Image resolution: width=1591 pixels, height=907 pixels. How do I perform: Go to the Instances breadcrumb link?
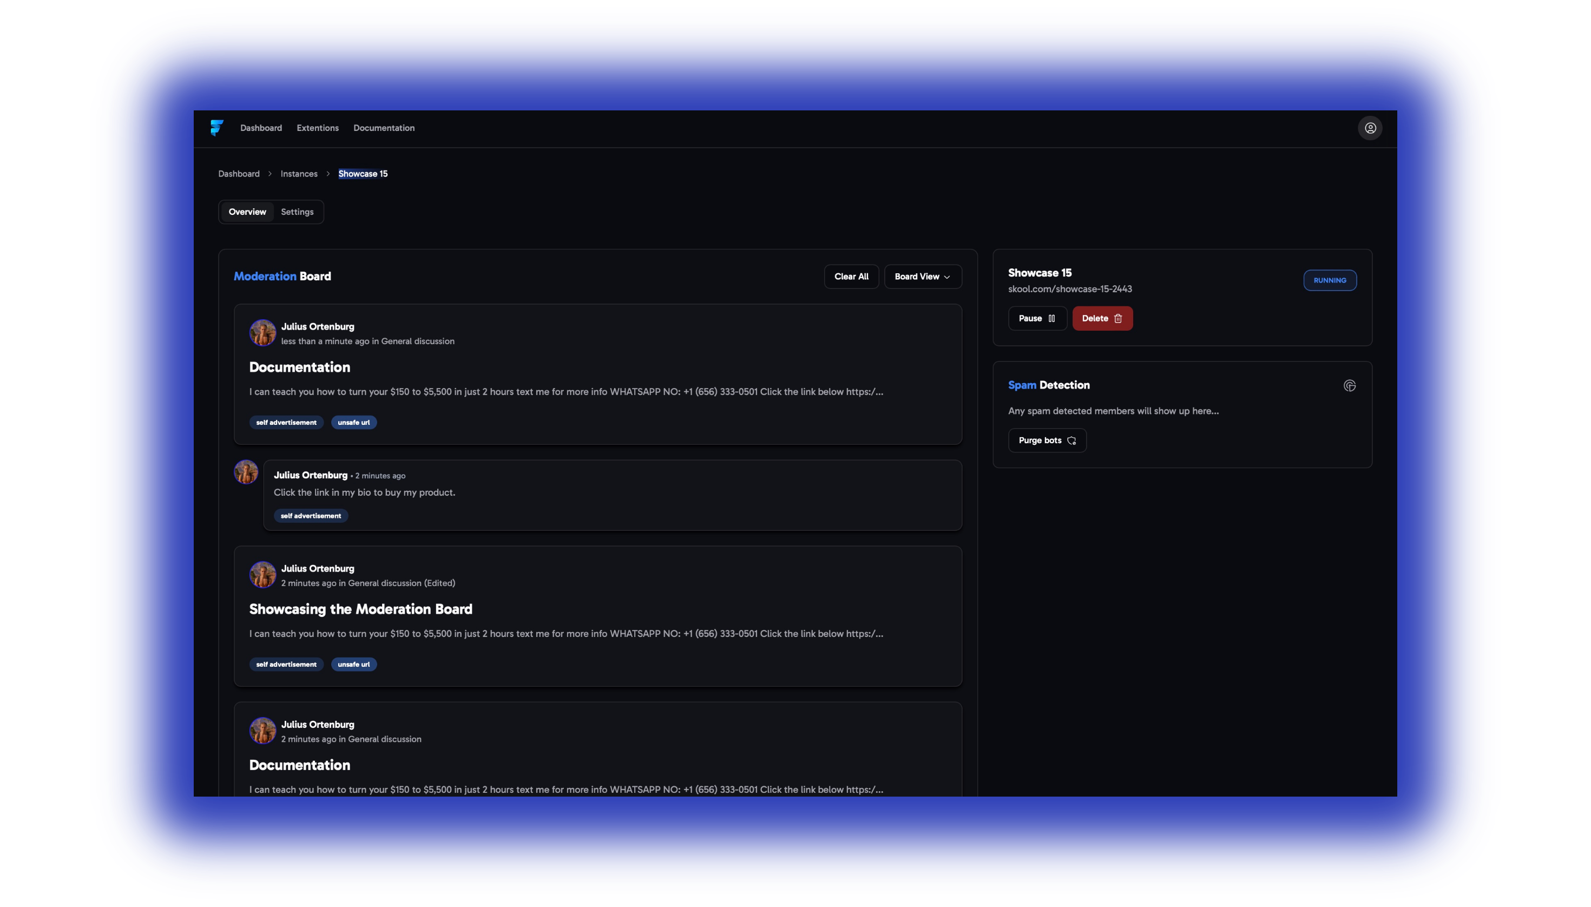[x=298, y=174]
